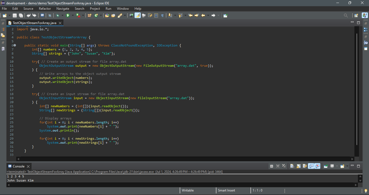Click Remove All Terminated Launches icon
Screen dimensions: 369x195
(284, 166)
